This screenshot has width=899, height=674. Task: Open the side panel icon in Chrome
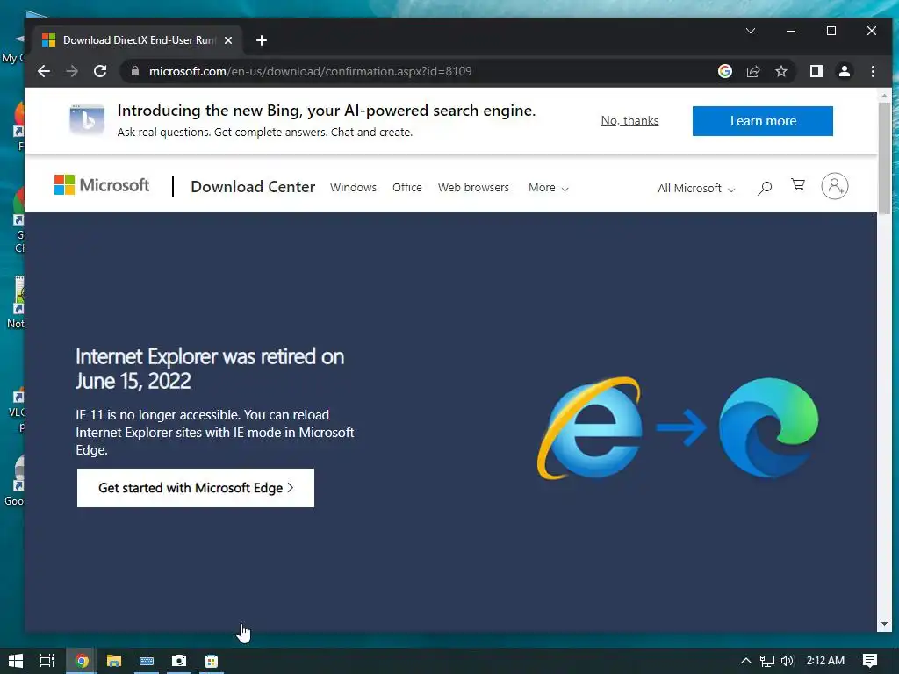click(816, 71)
